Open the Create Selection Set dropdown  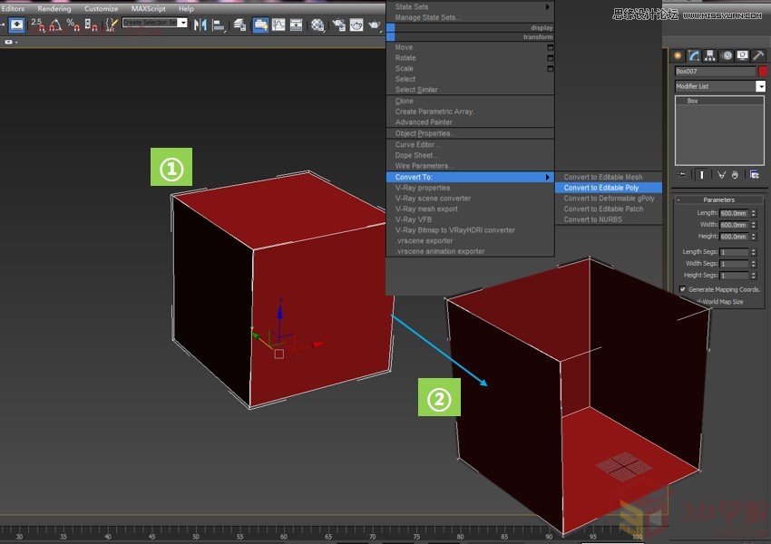tap(182, 23)
